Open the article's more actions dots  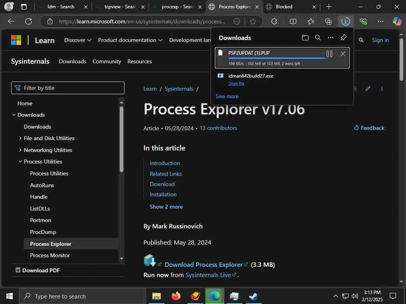[x=382, y=89]
